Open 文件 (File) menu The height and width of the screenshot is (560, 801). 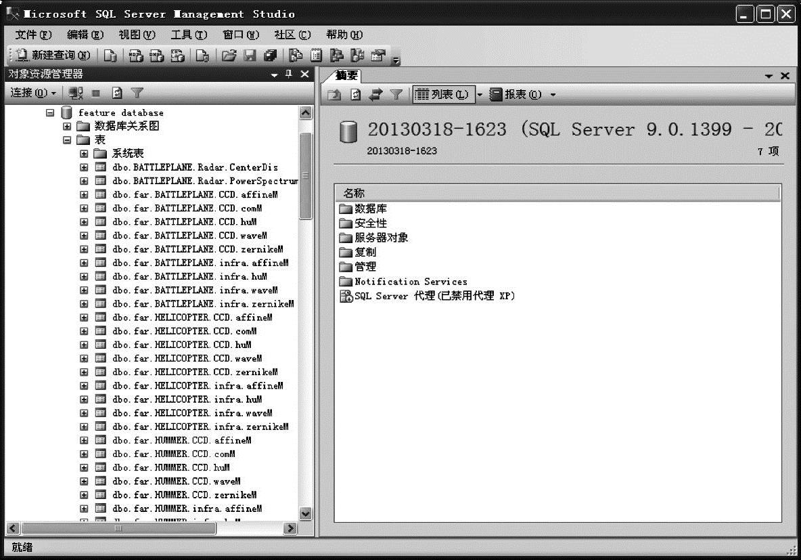coord(33,35)
